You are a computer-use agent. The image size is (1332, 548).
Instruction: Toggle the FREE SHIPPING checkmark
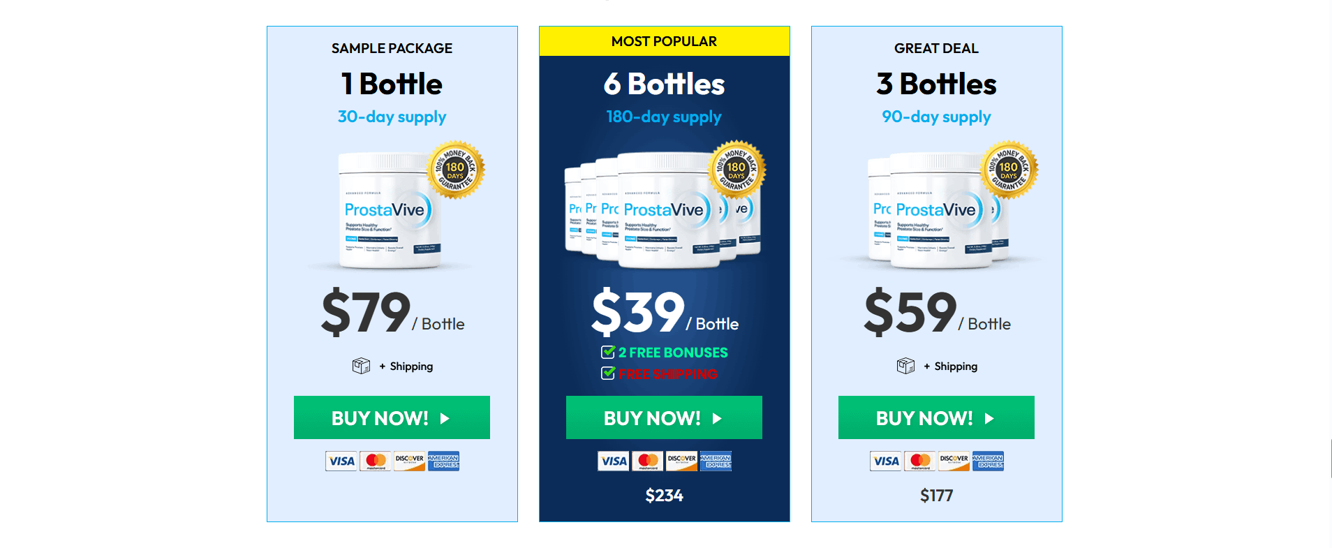(607, 373)
